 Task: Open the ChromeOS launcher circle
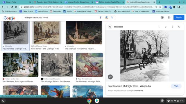pos(3,101)
